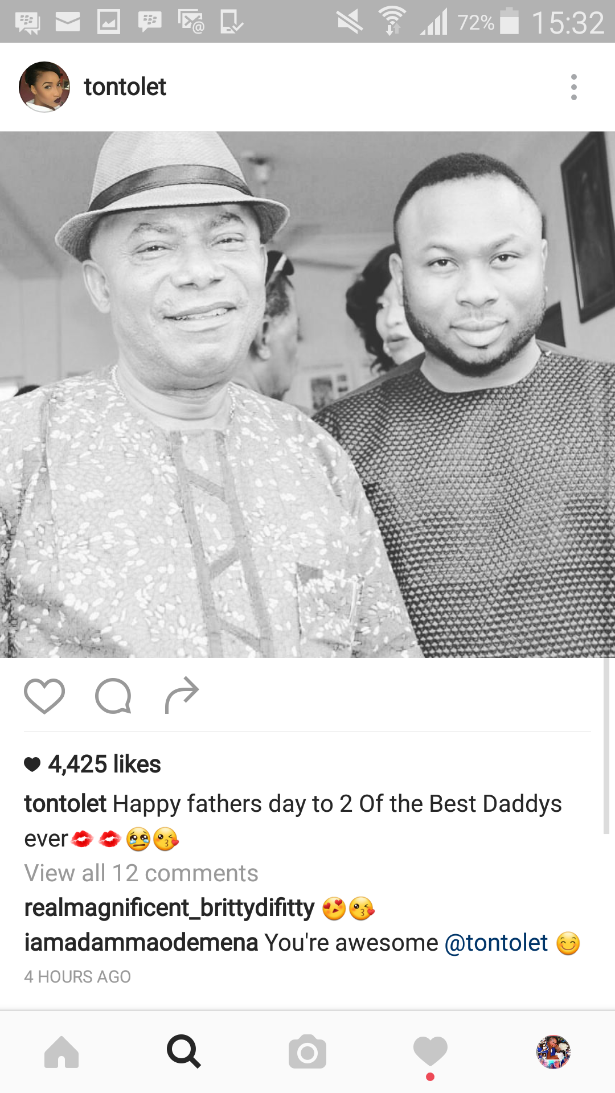615x1093 pixels.
Task: Expand View all 12 comments
Action: 141,873
